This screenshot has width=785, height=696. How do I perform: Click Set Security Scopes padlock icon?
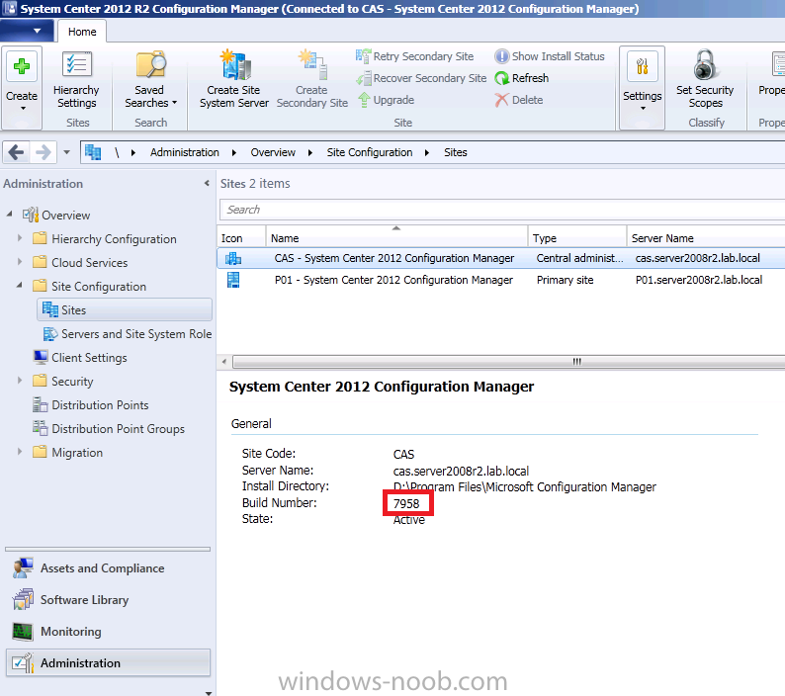705,65
